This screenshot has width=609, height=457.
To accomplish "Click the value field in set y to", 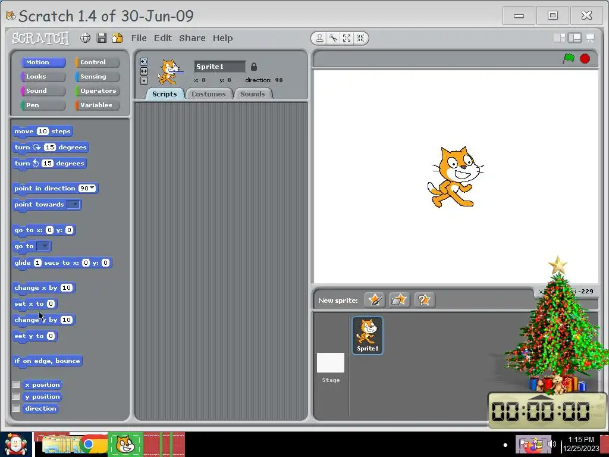I will tap(51, 336).
